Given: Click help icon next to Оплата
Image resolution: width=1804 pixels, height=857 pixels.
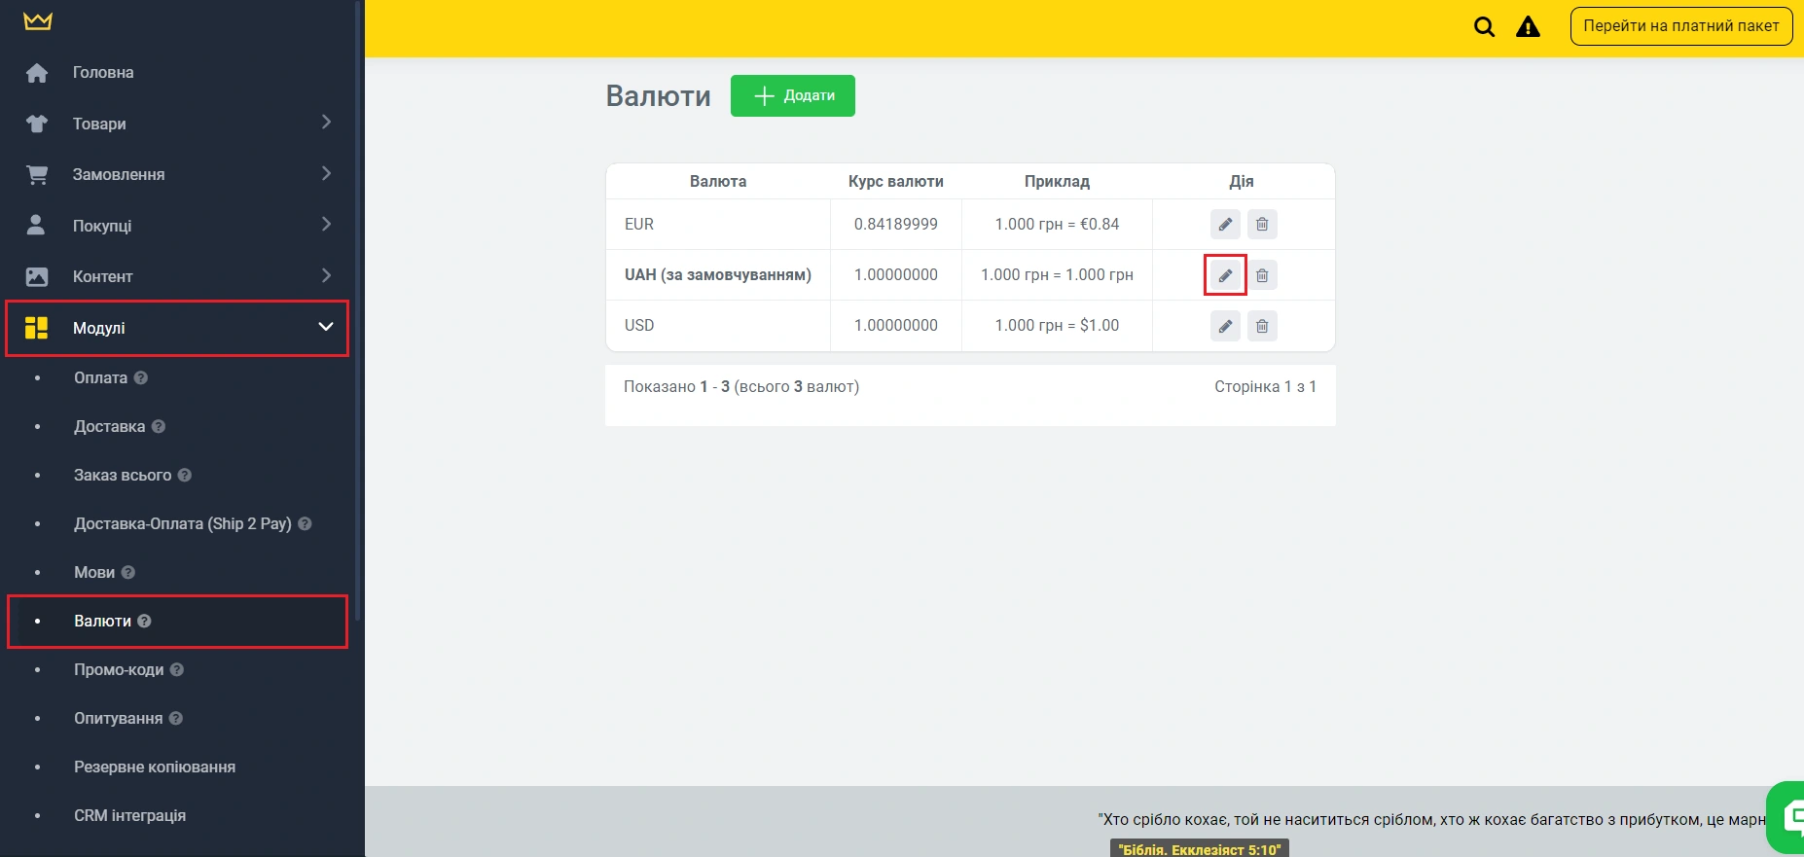Looking at the screenshot, I should [x=141, y=377].
